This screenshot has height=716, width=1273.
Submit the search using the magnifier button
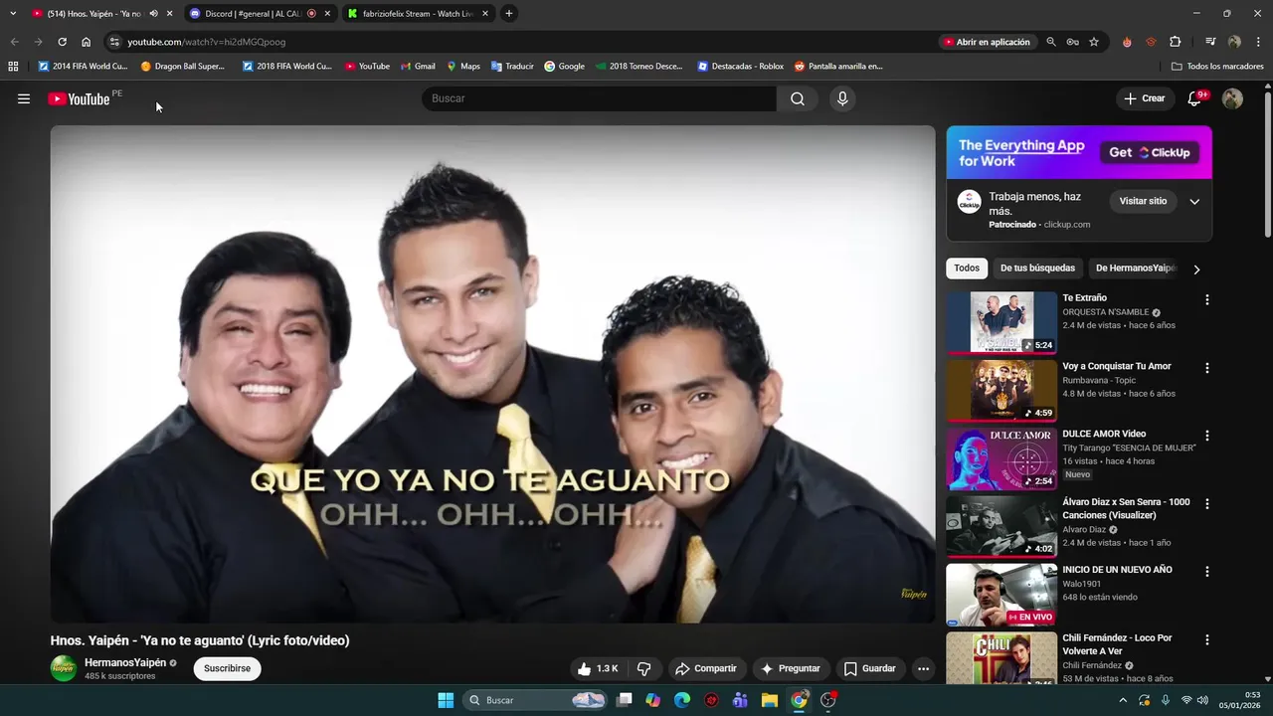[798, 98]
